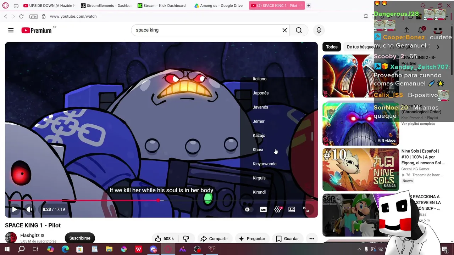Viewport: 454px width, 255px height.
Task: Open the more actions three-dot menu
Action: point(312,239)
